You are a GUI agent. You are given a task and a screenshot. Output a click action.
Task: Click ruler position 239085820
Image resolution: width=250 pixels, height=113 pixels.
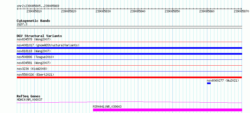(x=69, y=11)
